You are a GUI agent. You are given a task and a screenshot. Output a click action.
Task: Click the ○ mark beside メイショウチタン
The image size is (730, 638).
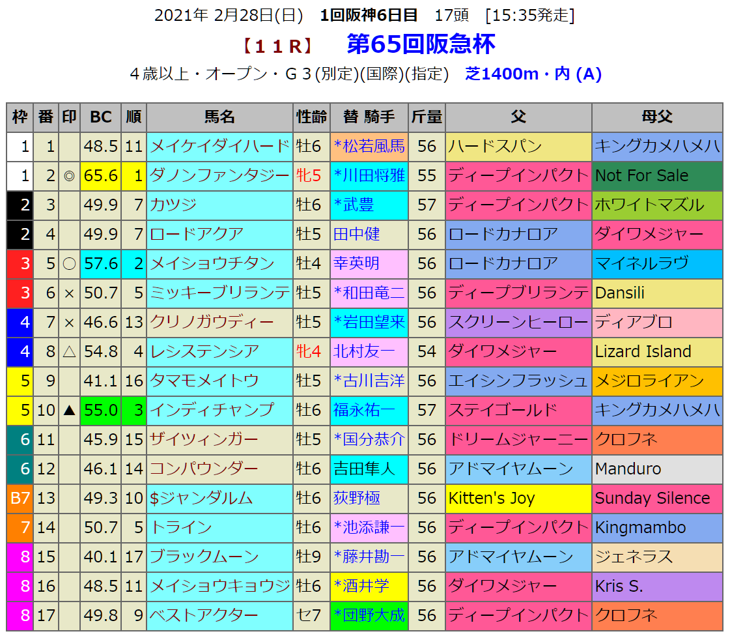click(x=69, y=264)
